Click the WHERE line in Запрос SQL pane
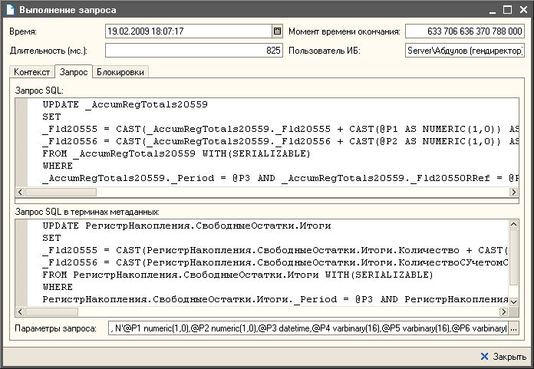This screenshot has width=534, height=369. coord(58,166)
